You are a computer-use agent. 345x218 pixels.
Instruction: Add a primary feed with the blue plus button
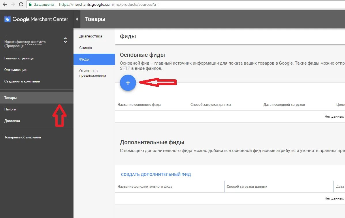[128, 83]
